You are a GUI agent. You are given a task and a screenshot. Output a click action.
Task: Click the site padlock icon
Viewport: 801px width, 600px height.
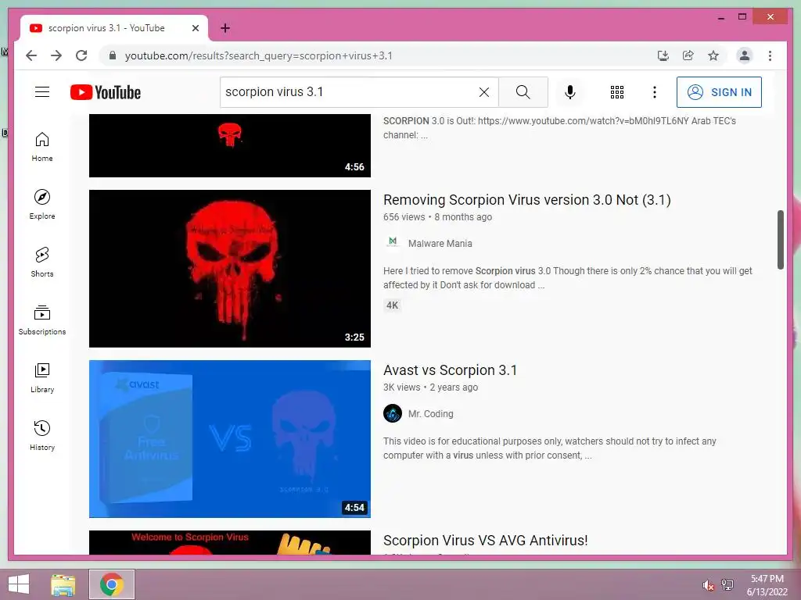point(113,55)
